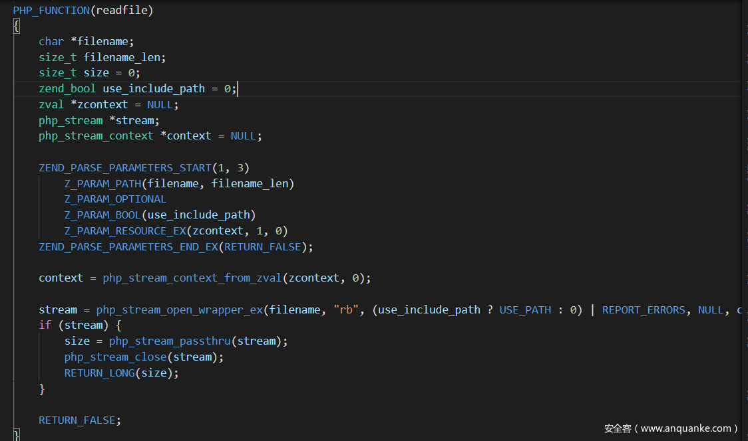Click ZEND_PARSE_PARAMETERS_END_EX macro
This screenshot has width=748, height=441.
click(x=131, y=246)
